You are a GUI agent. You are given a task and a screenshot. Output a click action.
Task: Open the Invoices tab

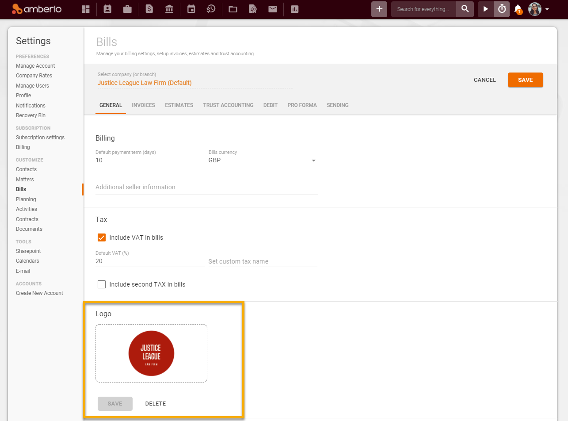pos(143,105)
